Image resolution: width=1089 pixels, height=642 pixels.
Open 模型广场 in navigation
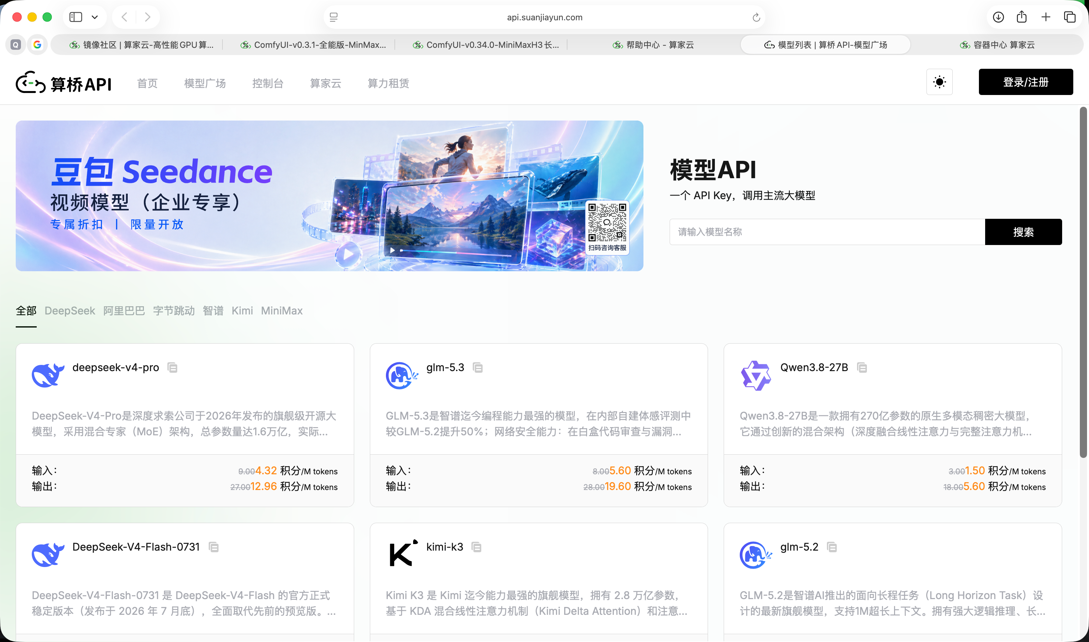(x=205, y=83)
